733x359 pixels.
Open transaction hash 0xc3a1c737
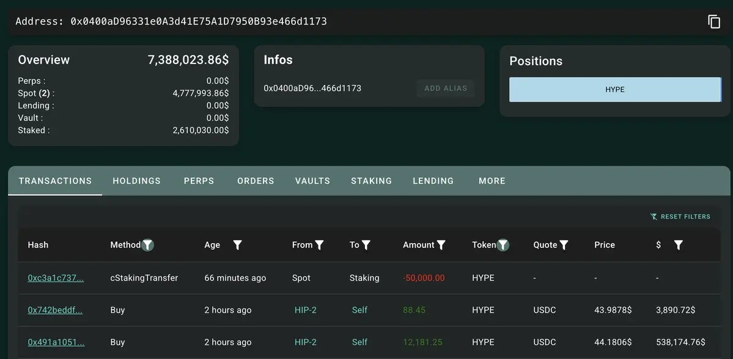tap(56, 278)
